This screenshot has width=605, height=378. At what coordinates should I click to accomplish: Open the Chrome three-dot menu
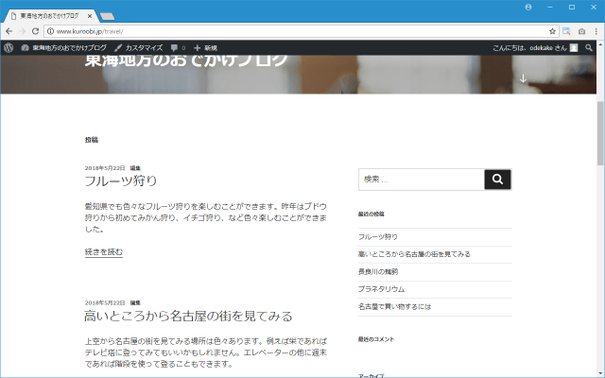[x=596, y=31]
